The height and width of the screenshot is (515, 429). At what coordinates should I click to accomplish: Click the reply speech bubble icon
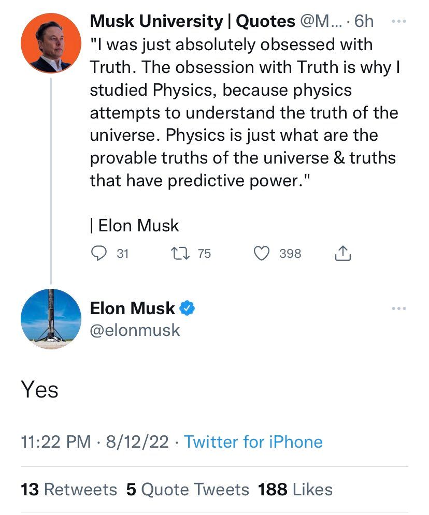[98, 253]
